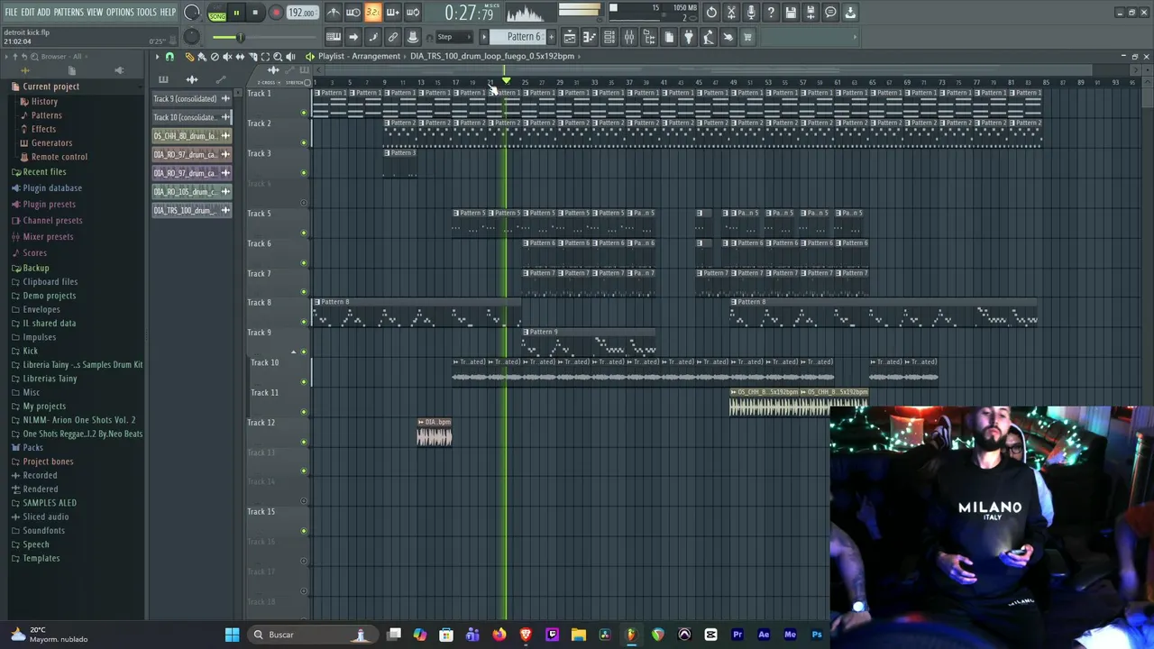Pause playback with the pause button
The height and width of the screenshot is (649, 1154).
(236, 13)
